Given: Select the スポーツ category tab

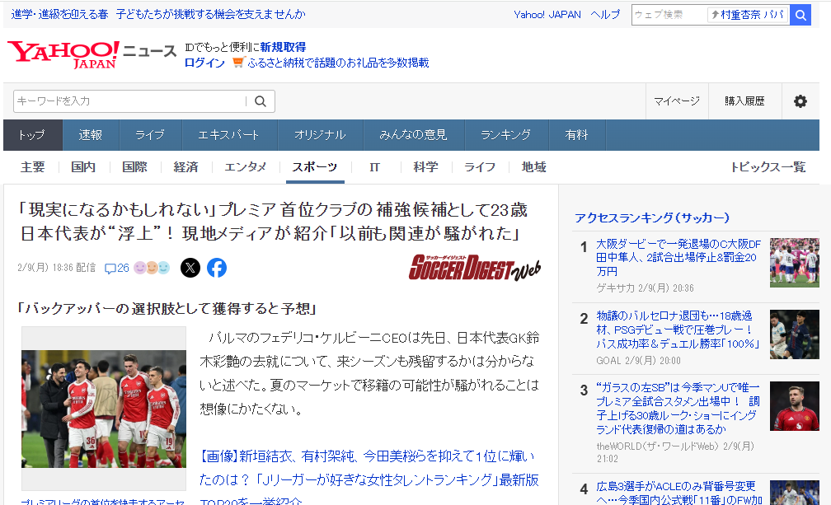Looking at the screenshot, I should (314, 166).
